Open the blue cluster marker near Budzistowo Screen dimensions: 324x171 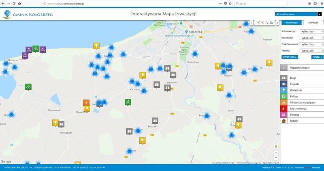(195, 54)
